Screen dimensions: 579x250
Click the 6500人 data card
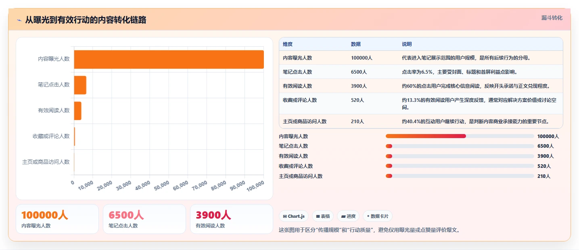[x=144, y=219]
